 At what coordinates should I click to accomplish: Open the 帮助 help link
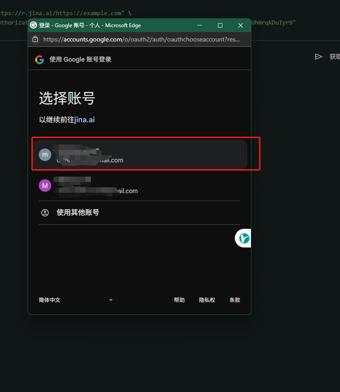pos(179,300)
